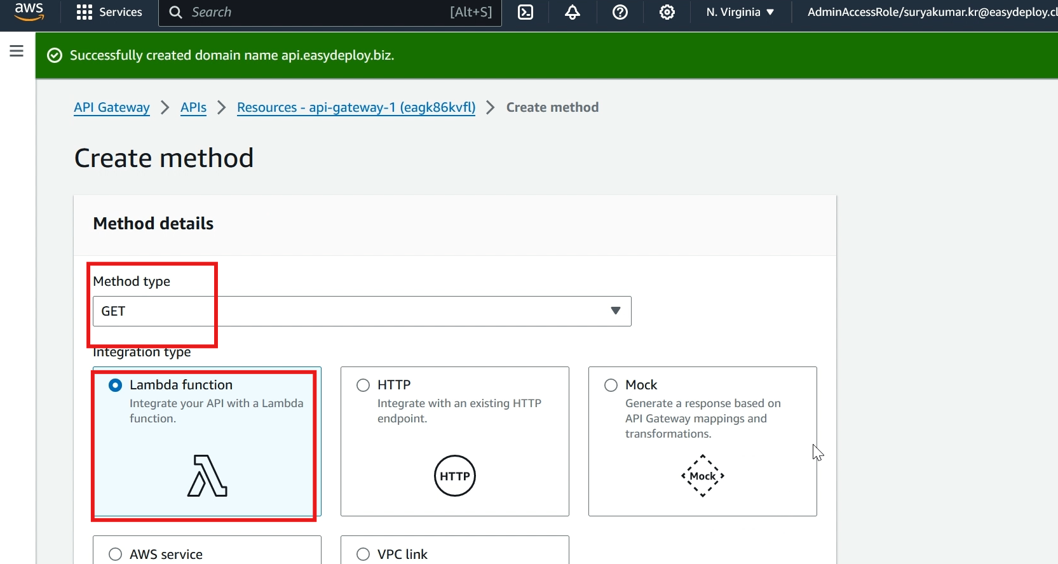The image size is (1058, 564).
Task: Click the Lambda symbol icon
Action: pos(207,476)
